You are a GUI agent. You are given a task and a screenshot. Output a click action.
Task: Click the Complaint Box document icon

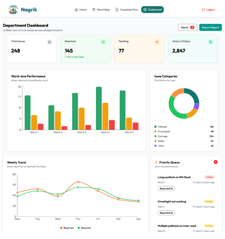point(117,10)
